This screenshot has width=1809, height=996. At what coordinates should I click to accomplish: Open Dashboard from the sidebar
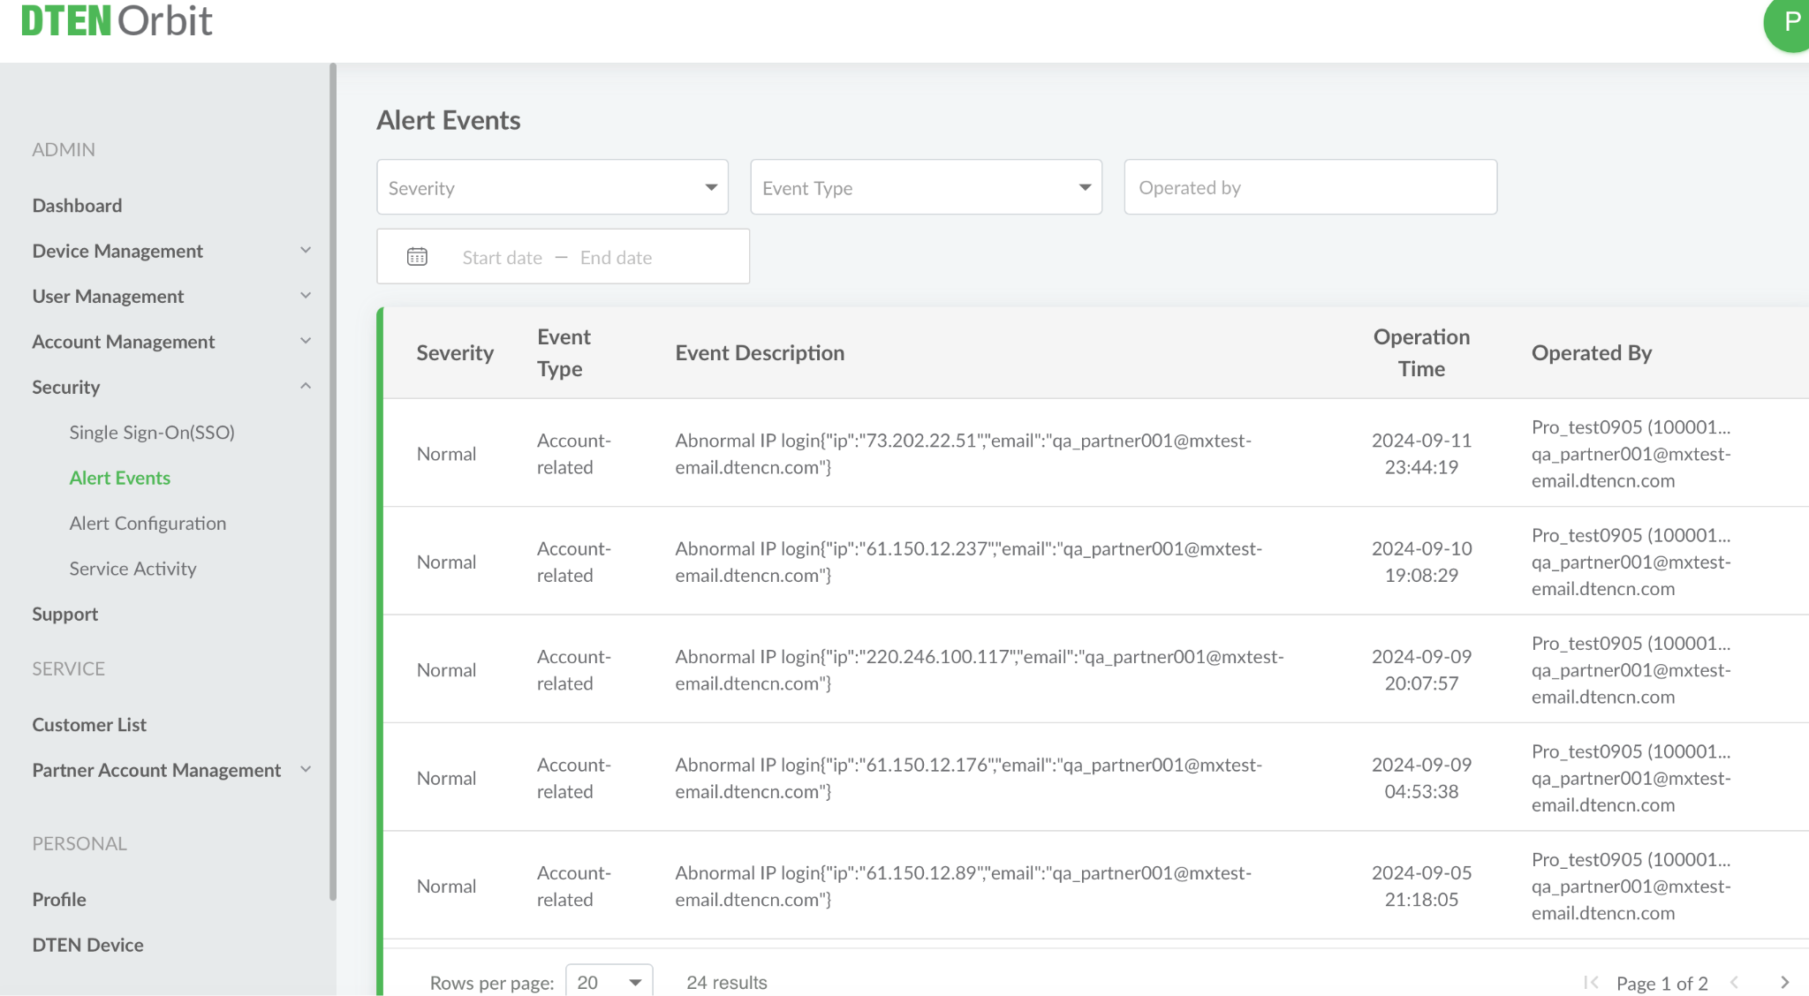click(x=78, y=206)
